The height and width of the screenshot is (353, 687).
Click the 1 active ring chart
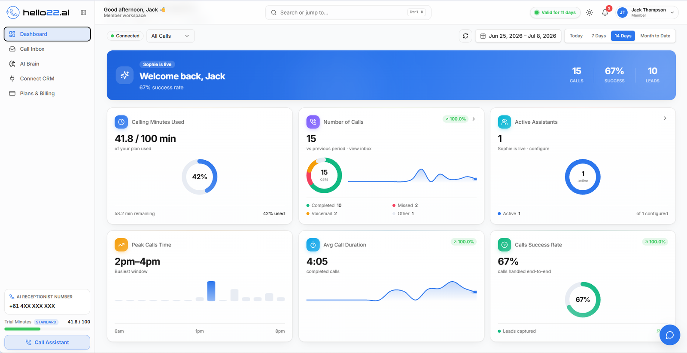583,177
